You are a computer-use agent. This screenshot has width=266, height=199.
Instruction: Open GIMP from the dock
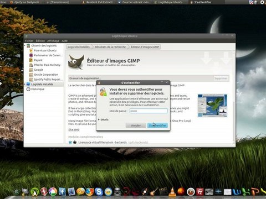pyautogui.click(x=25, y=192)
